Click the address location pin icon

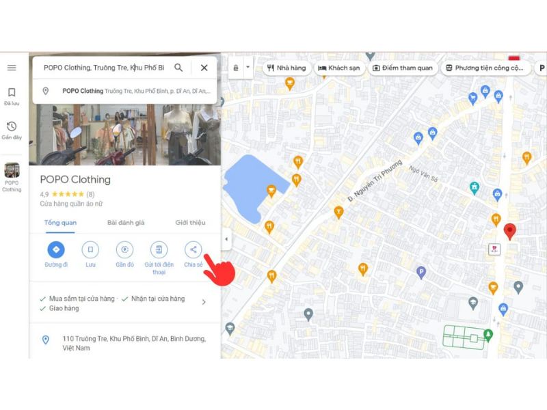click(x=45, y=340)
